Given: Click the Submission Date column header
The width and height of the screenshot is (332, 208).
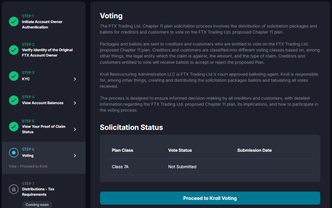Looking at the screenshot, I should (254, 150).
